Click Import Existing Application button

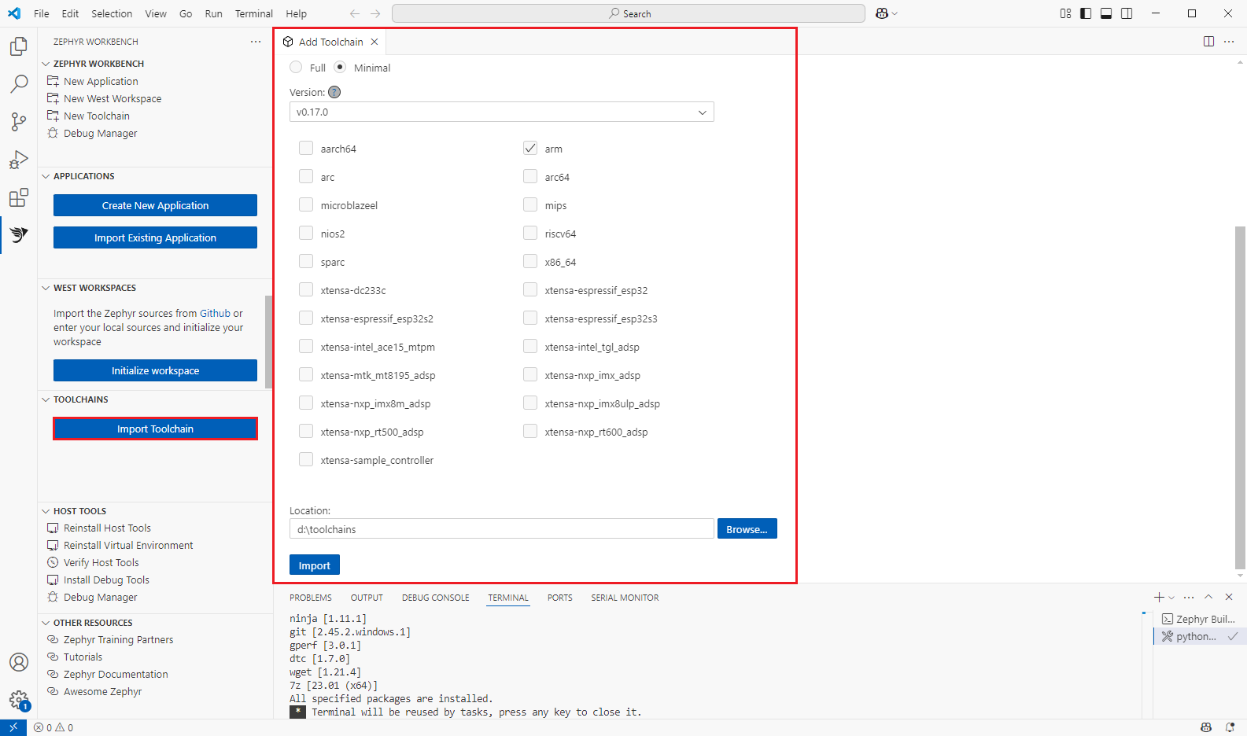coord(155,237)
